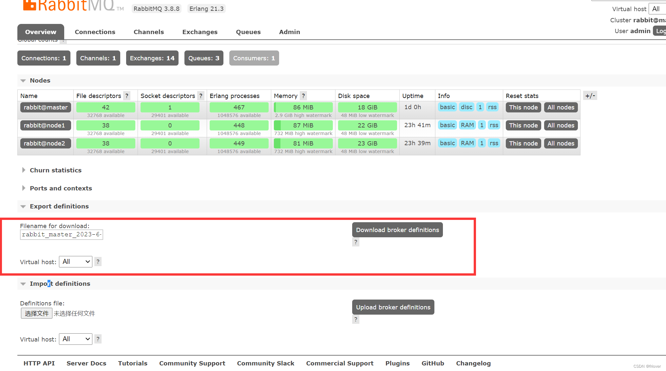Click the Filename for download input field
Screen dimensions: 666x371
(x=62, y=234)
